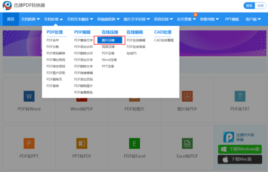Select 在线PS in the 在线编辑 column
Screen dimensions: 268x172
coord(132,53)
